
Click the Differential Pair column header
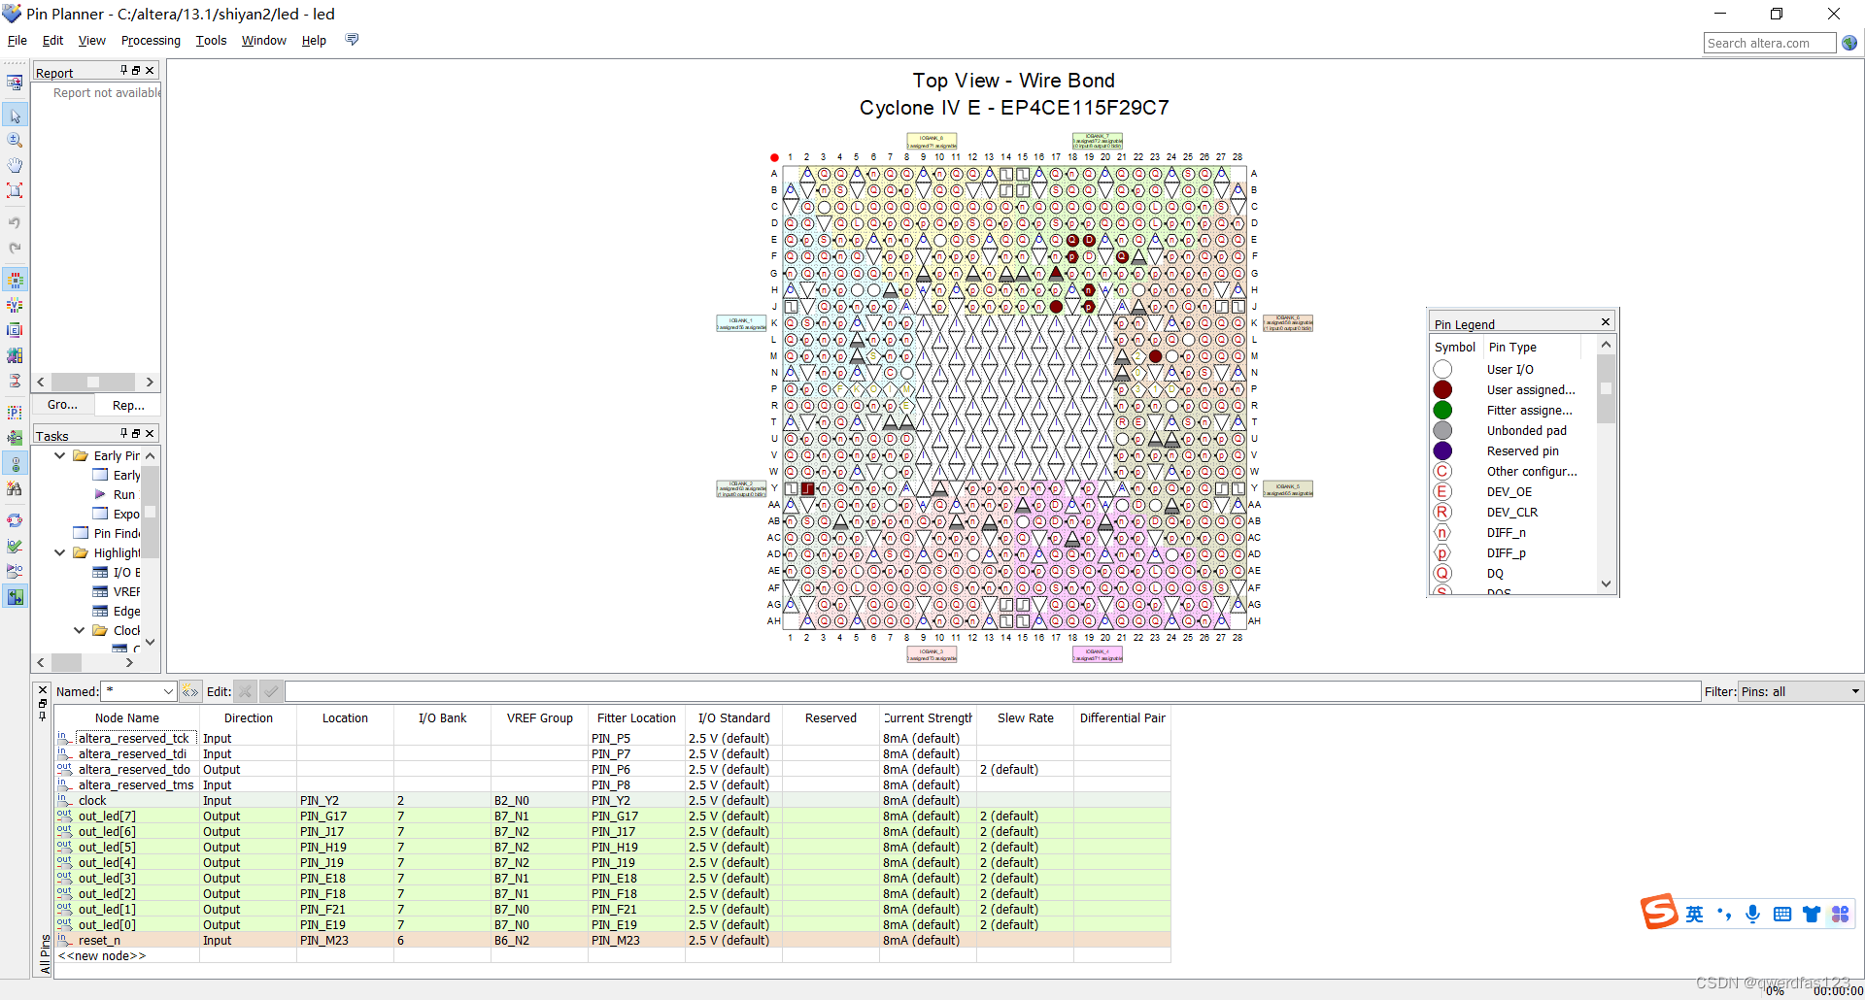tap(1122, 718)
